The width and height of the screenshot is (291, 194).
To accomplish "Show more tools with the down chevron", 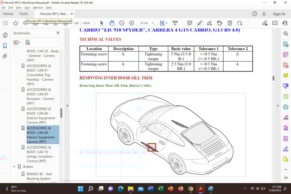I will point(286,170).
